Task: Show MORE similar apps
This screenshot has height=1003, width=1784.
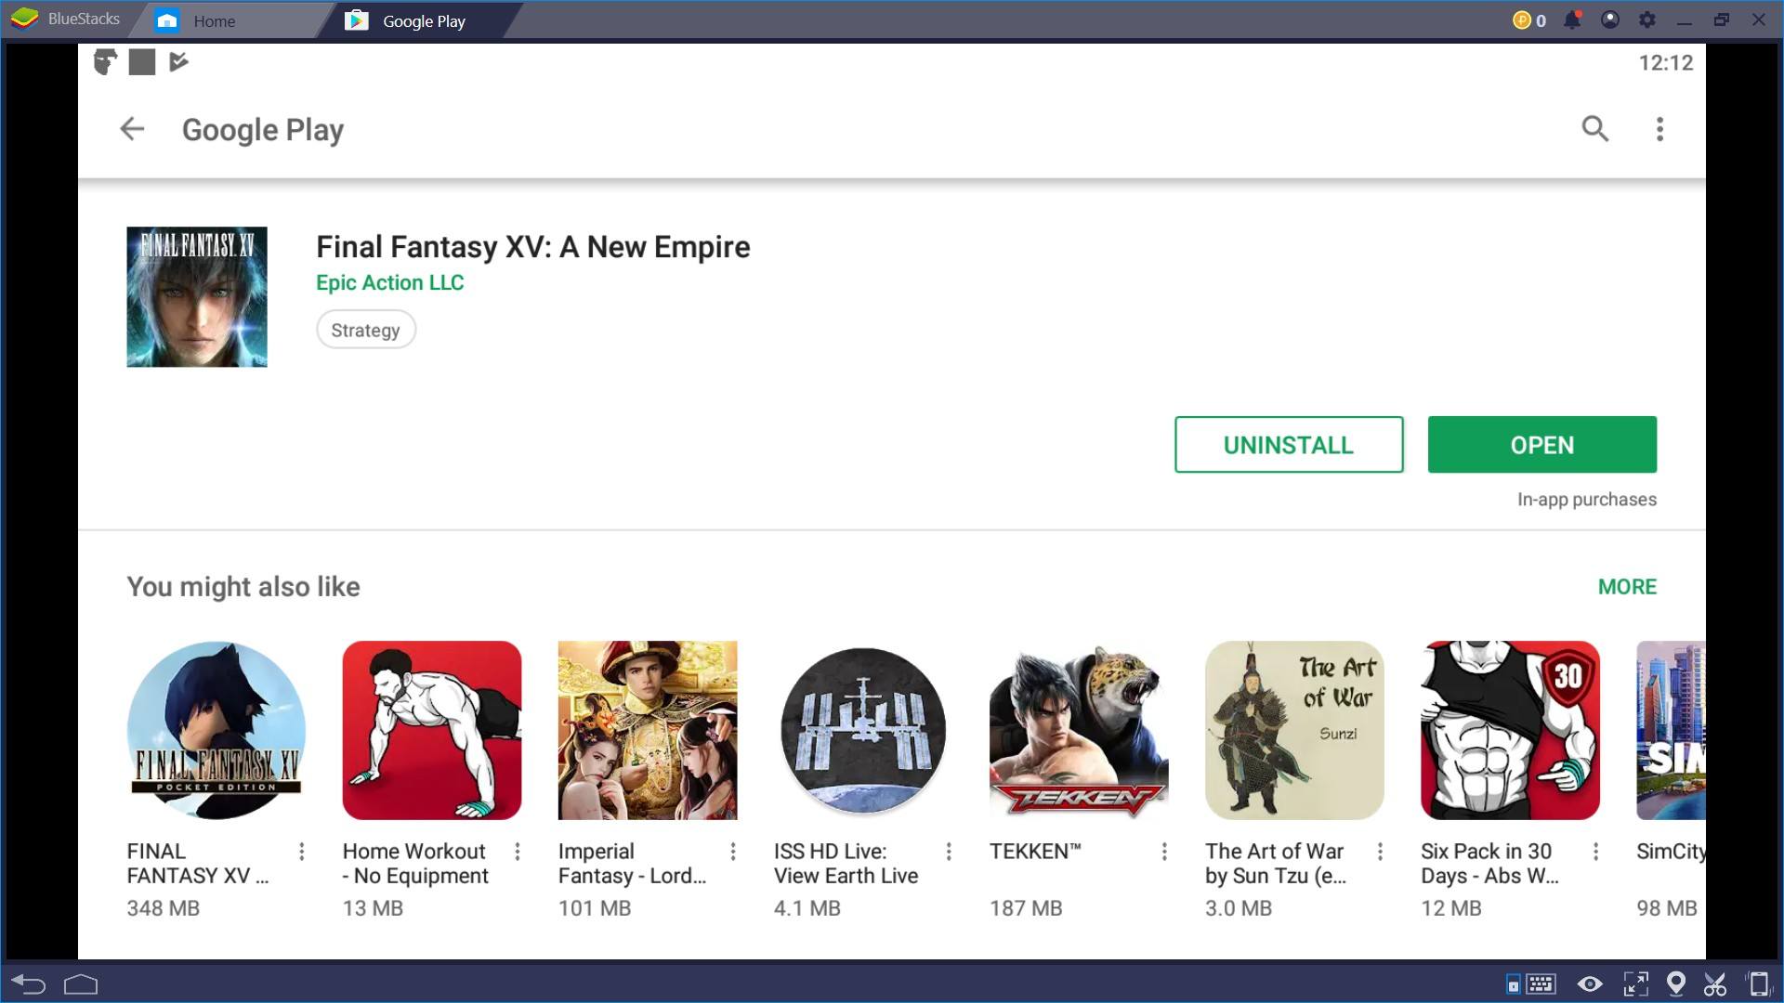Action: pyautogui.click(x=1627, y=587)
